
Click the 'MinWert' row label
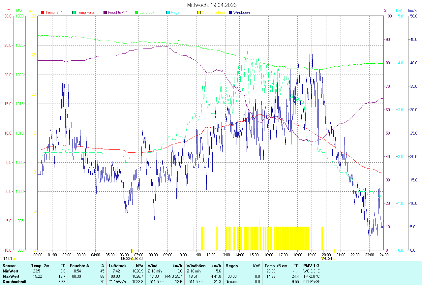10,271
